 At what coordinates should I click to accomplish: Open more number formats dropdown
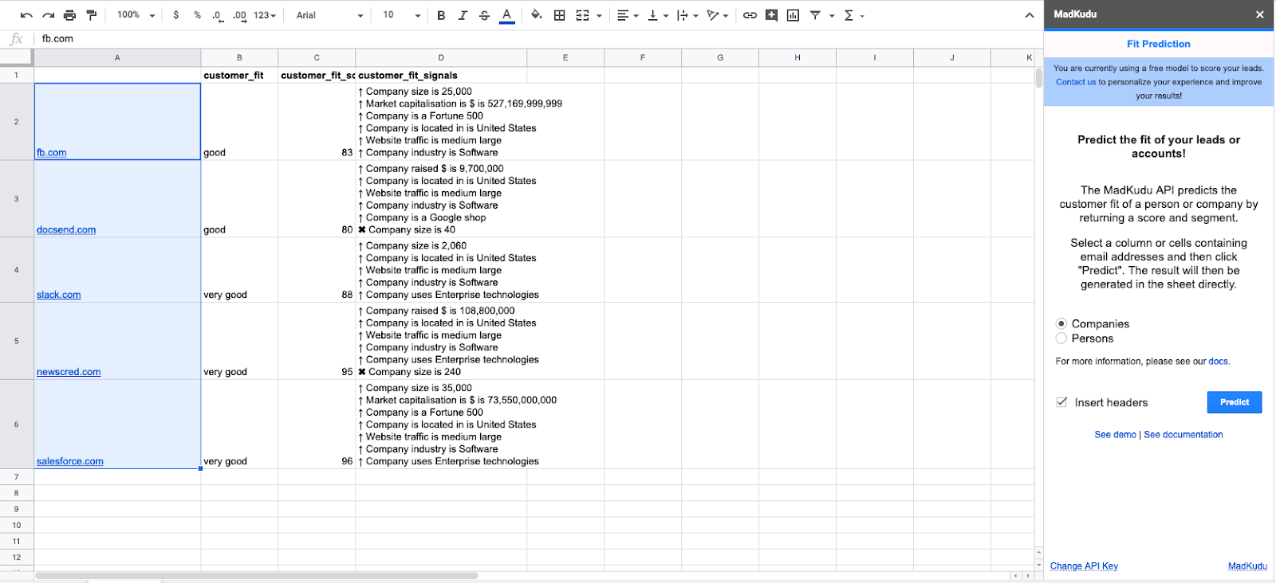pyautogui.click(x=265, y=15)
